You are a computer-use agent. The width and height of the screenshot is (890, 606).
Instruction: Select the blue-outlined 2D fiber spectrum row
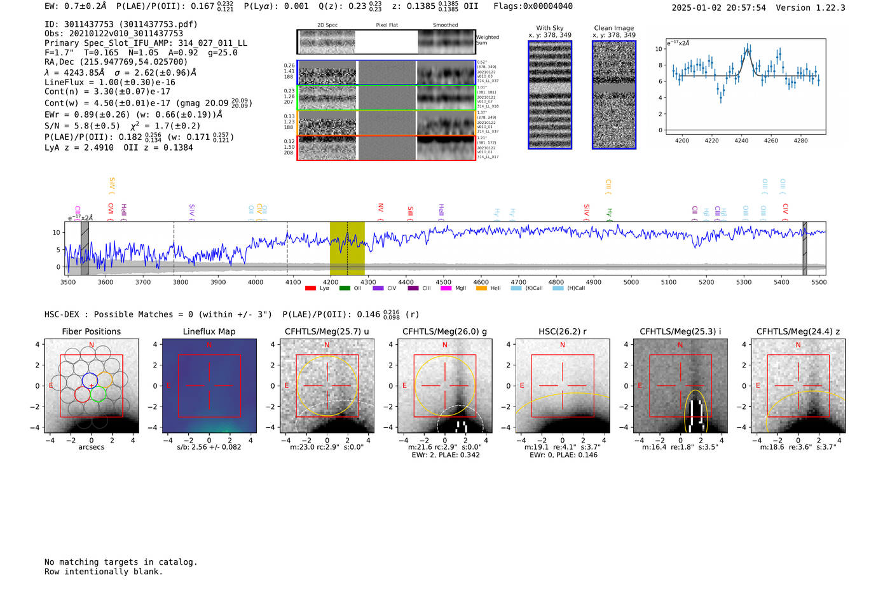(387, 73)
